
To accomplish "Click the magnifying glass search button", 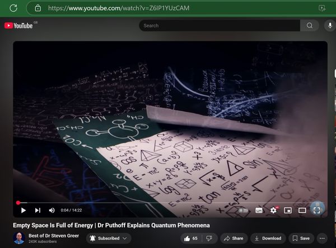I will [x=310, y=26].
